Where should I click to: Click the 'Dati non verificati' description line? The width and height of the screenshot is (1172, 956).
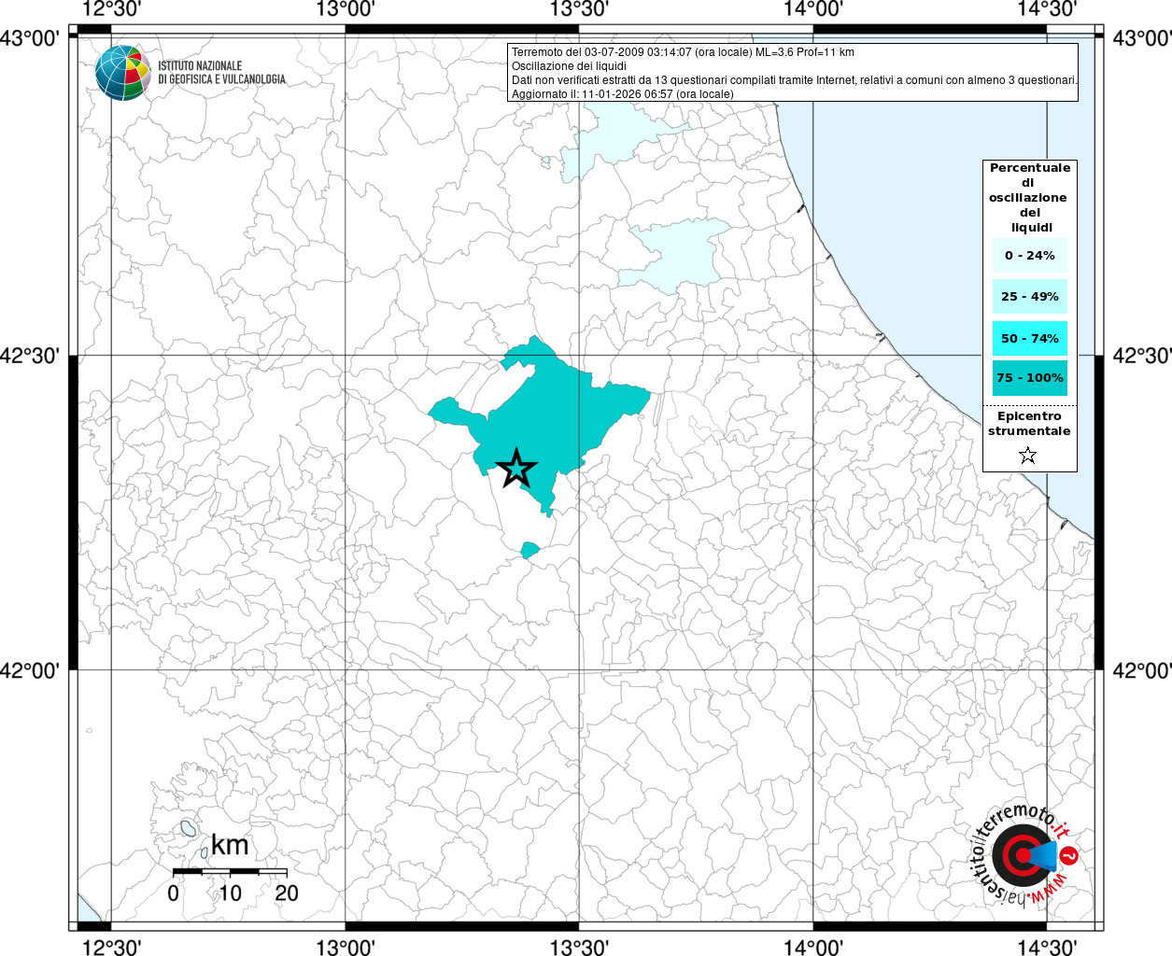pyautogui.click(x=795, y=80)
